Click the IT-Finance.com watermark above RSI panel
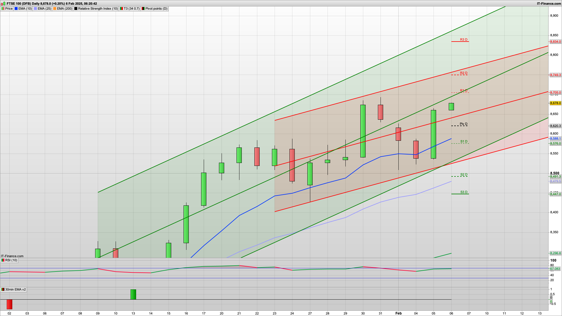 coord(12,256)
